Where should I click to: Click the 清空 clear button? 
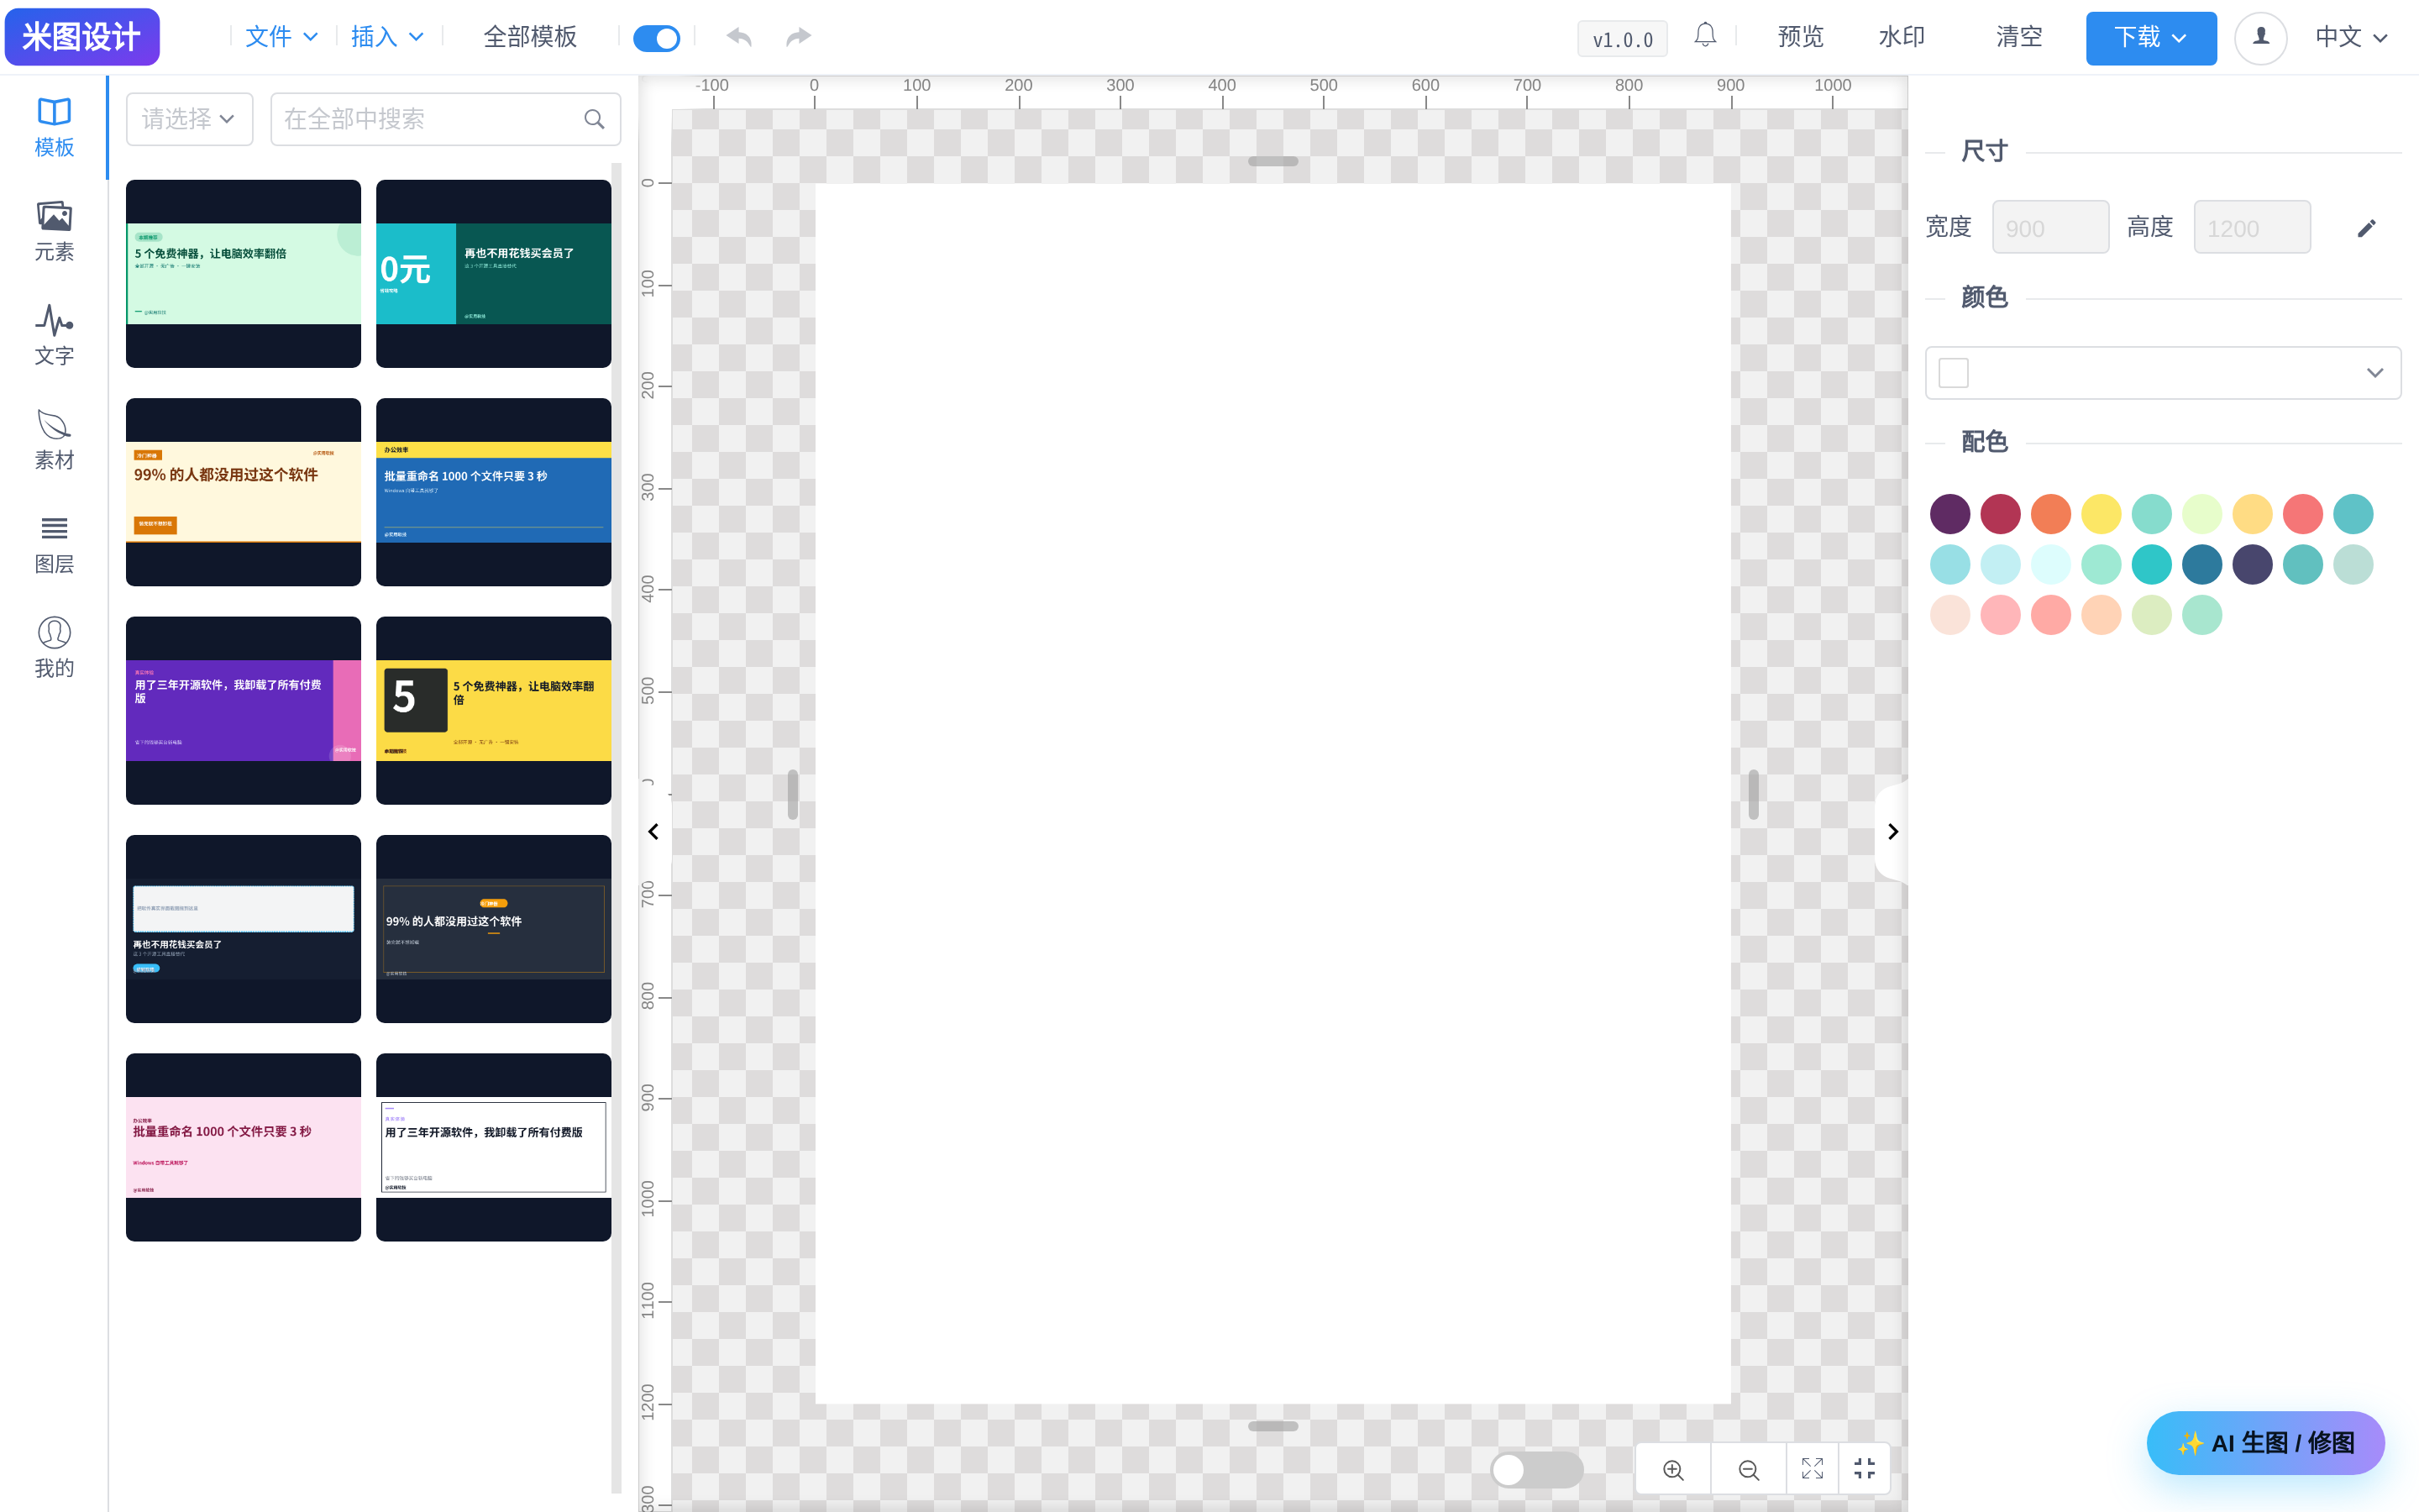pyautogui.click(x=2018, y=37)
